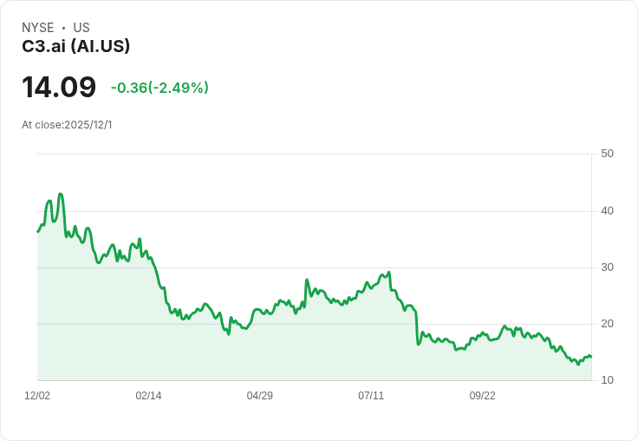This screenshot has height=441, width=638.
Task: Click the 20 y-axis price label
Action: [607, 324]
